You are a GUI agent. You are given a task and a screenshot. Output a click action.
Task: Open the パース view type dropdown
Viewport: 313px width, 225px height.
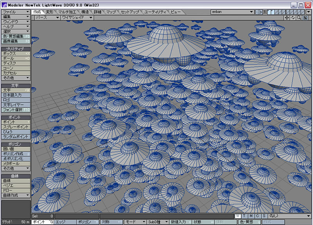point(47,18)
